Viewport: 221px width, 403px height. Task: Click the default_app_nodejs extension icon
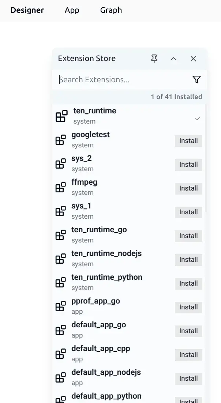pos(61,377)
